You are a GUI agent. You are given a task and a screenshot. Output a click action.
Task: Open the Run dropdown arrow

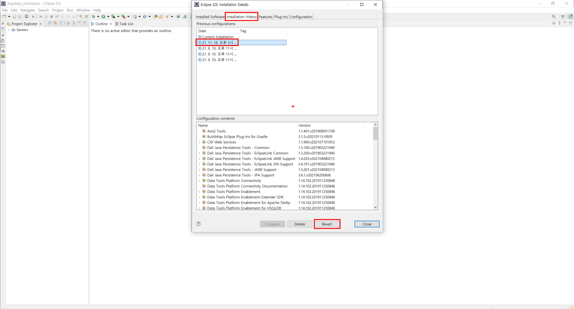tap(108, 16)
